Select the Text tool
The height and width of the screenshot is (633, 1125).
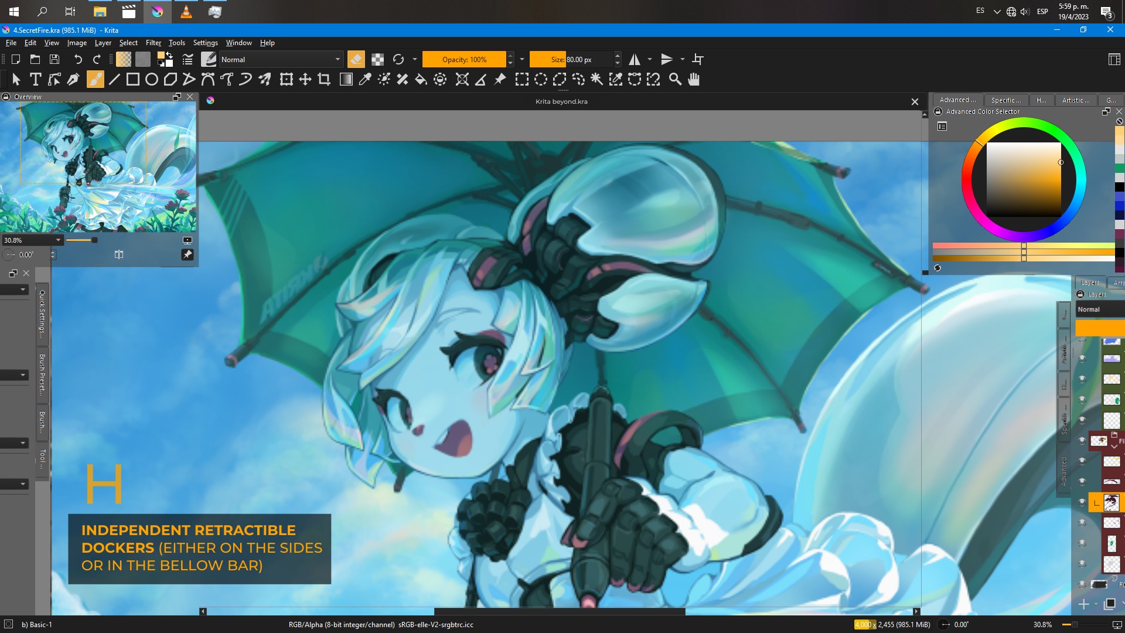pyautogui.click(x=35, y=80)
